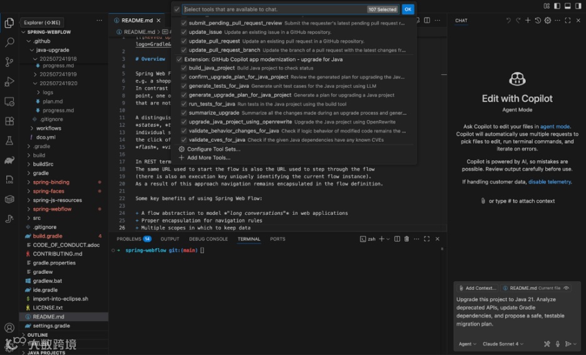
Task: Uncheck update_issue tool
Action: 183,32
